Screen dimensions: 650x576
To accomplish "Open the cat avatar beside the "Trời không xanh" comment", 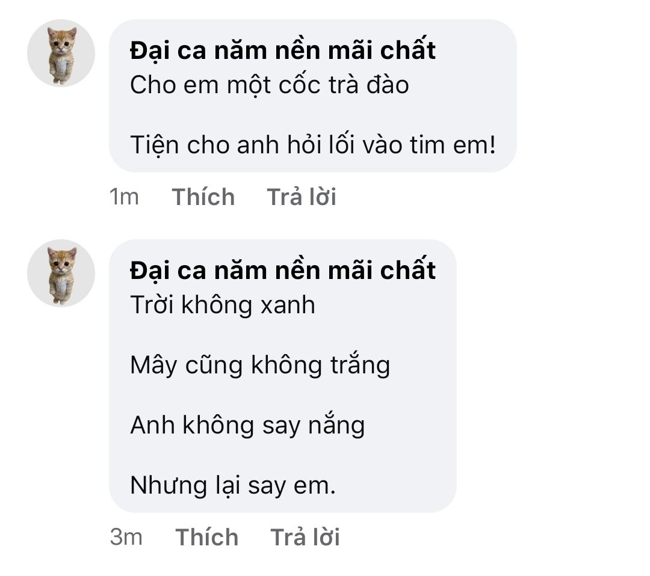I will click(x=61, y=274).
